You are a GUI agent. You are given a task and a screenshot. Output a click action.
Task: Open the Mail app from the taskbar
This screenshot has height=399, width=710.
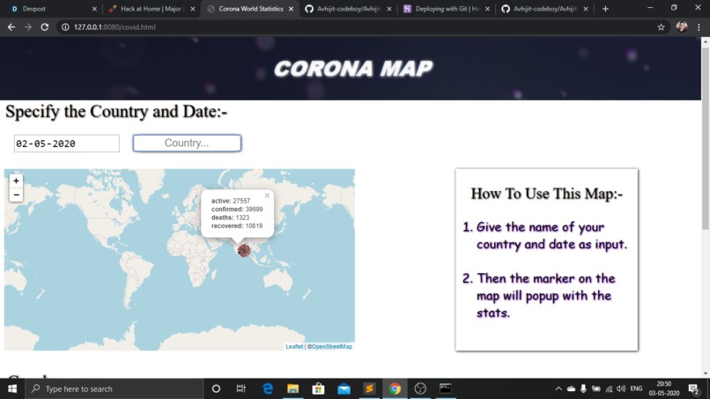[x=344, y=388]
